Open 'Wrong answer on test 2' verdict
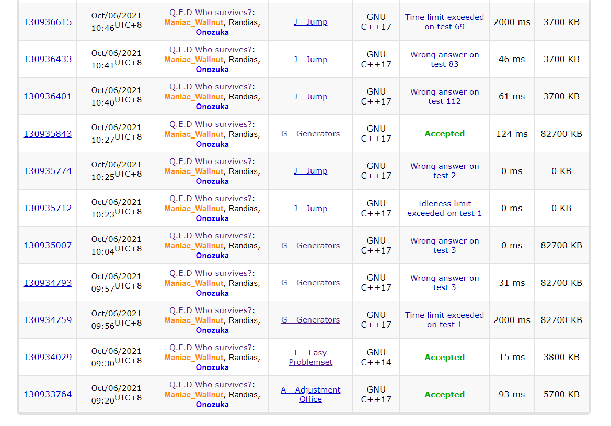The width and height of the screenshot is (611, 426). (x=444, y=171)
